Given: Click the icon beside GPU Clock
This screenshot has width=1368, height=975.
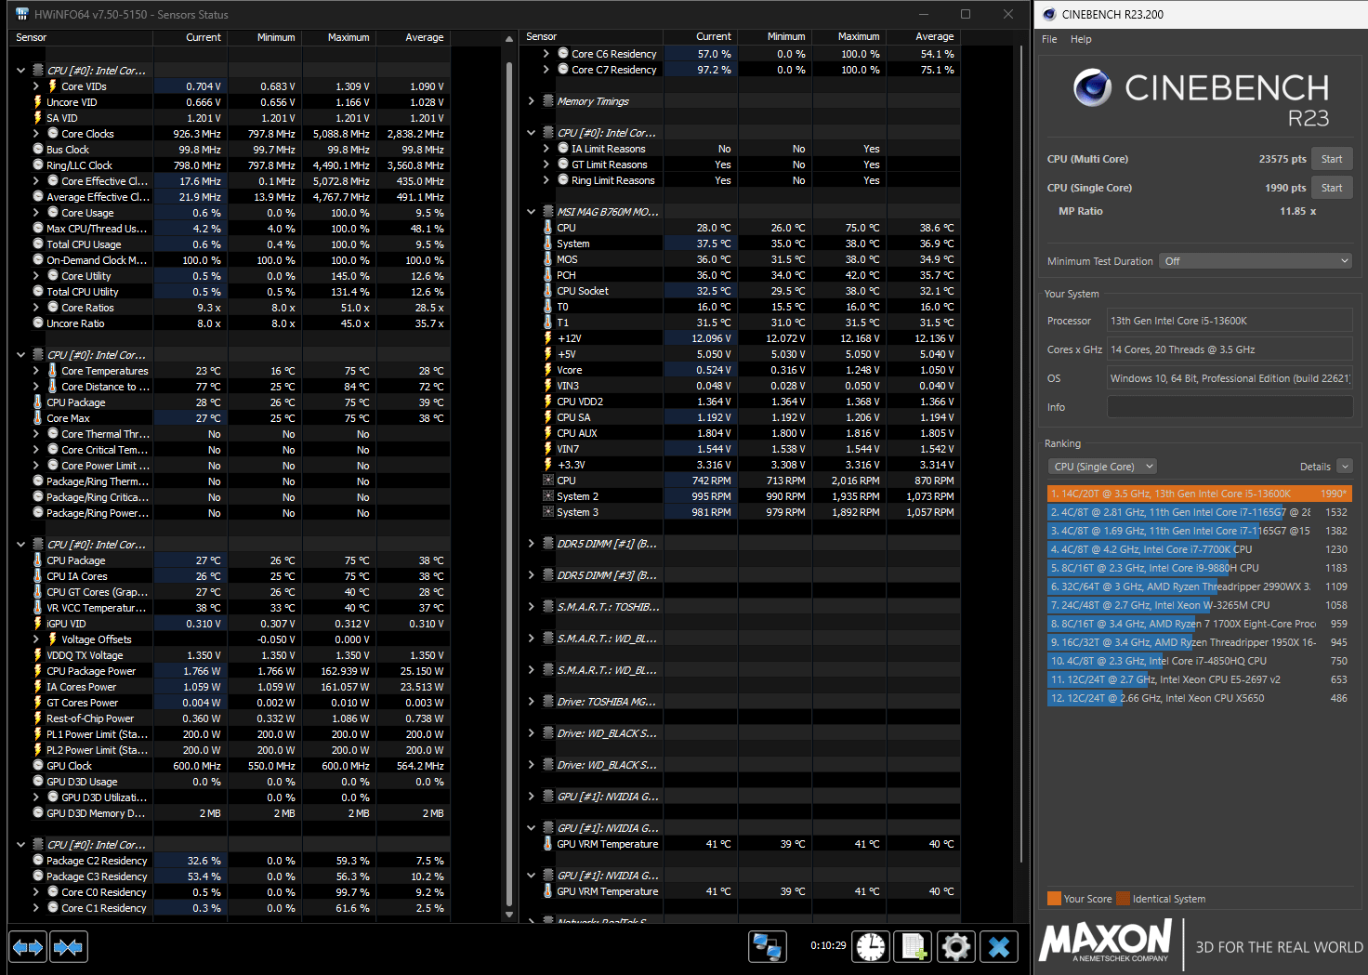Looking at the screenshot, I should (x=38, y=766).
